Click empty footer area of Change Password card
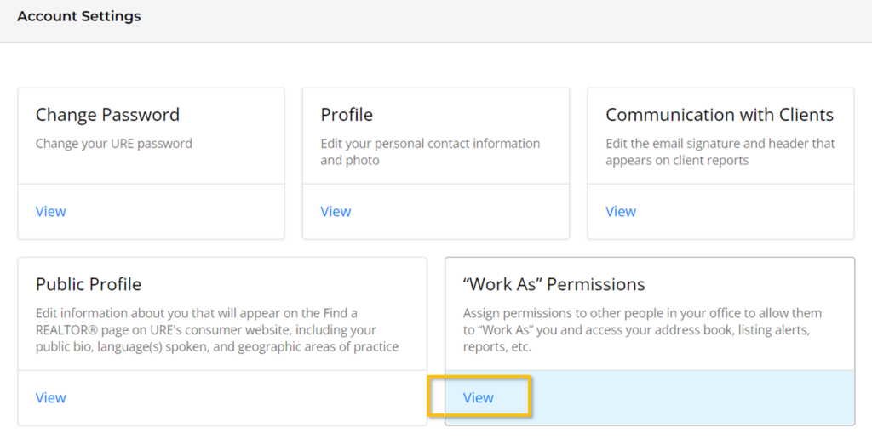Screen dimensions: 872x439 tap(170, 211)
